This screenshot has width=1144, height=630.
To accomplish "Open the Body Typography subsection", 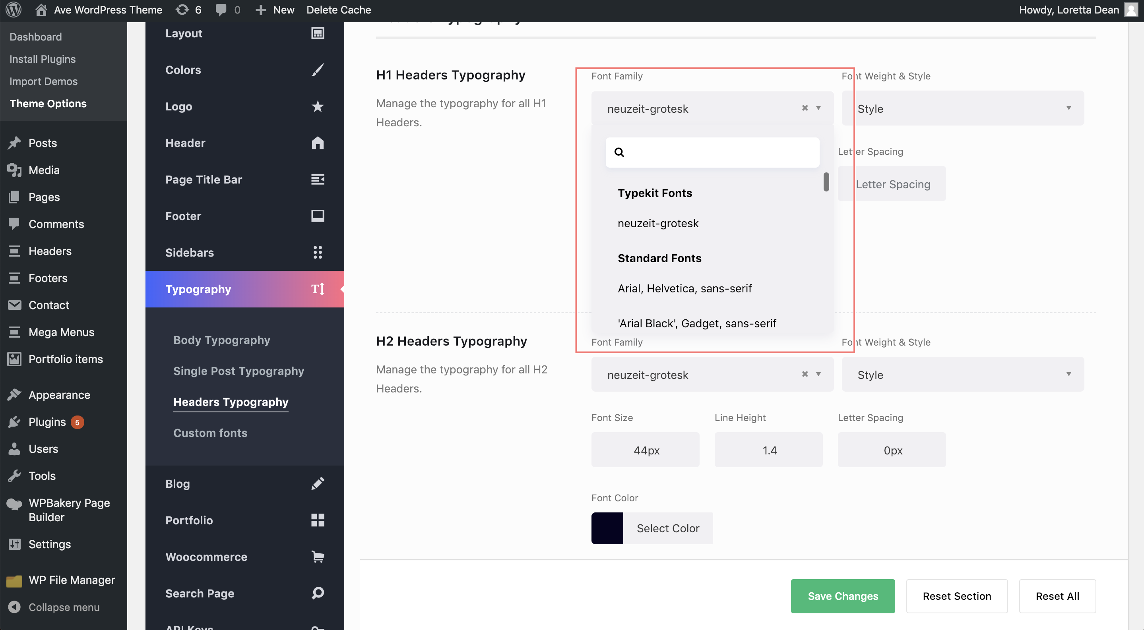I will click(222, 340).
